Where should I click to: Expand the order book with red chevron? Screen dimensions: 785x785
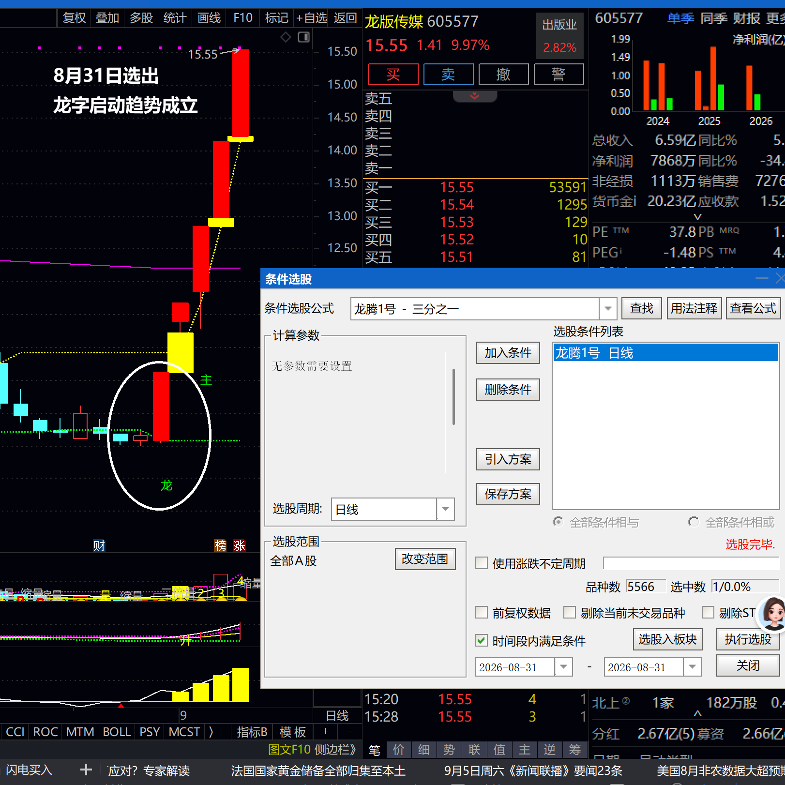475,96
